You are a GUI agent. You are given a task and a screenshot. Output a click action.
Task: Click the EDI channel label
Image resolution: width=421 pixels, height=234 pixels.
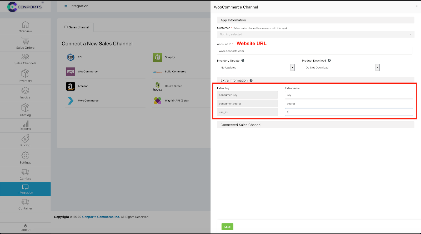(x=80, y=57)
